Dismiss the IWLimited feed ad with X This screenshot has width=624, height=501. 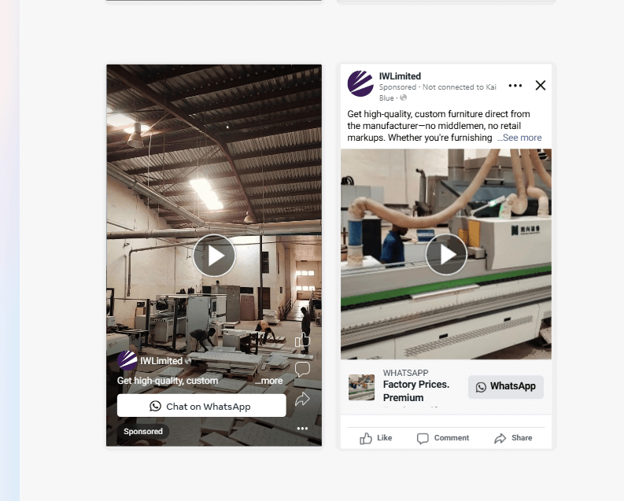coord(541,85)
